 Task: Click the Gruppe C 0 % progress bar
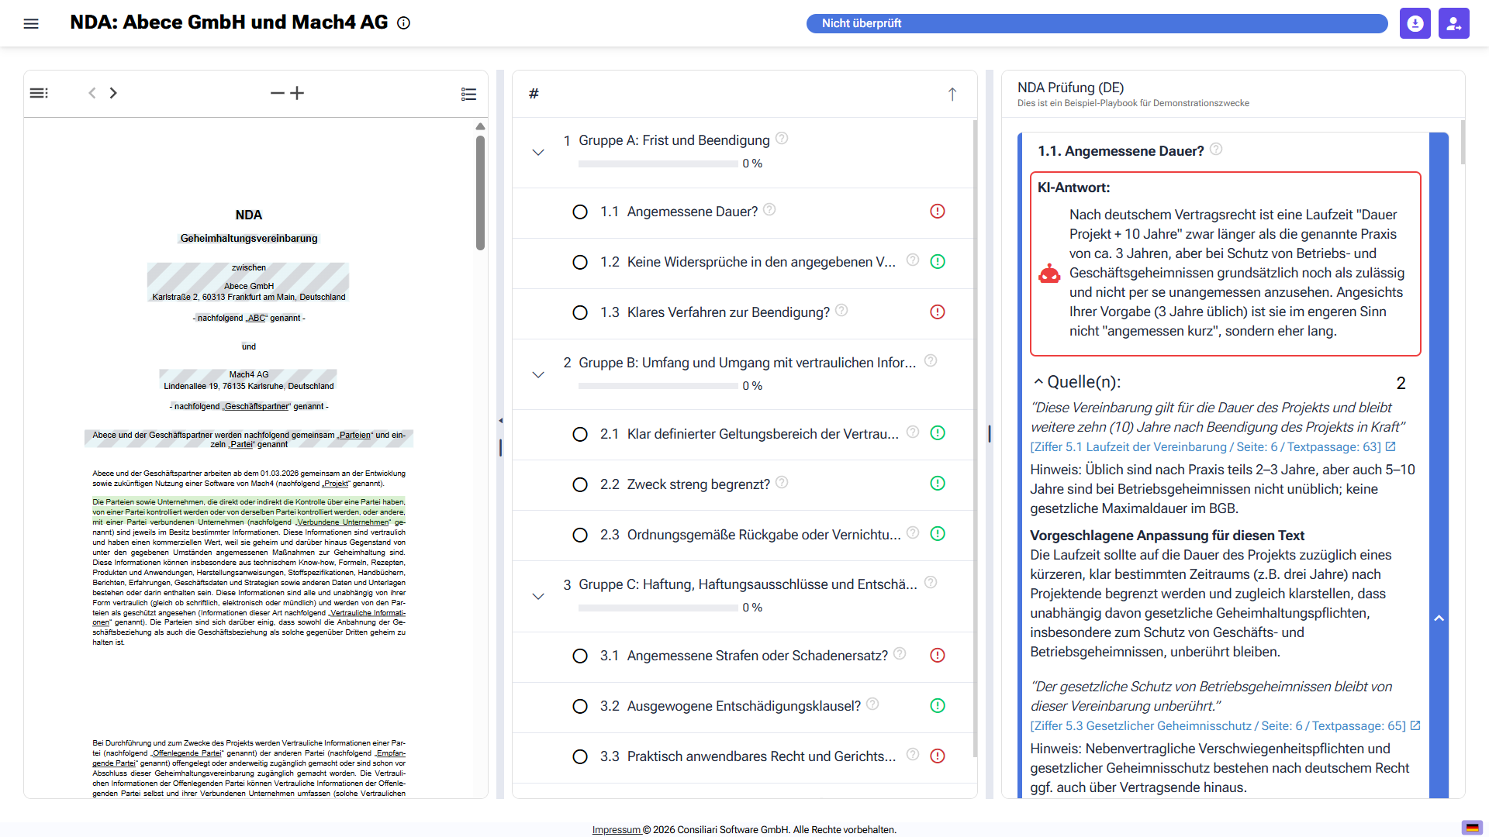pos(658,608)
